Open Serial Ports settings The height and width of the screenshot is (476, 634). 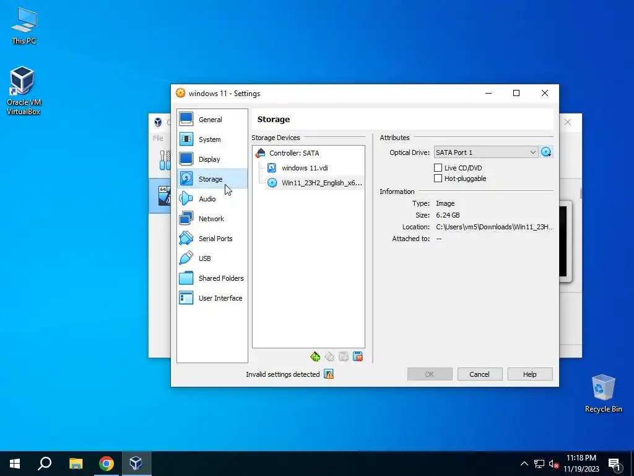(212, 239)
